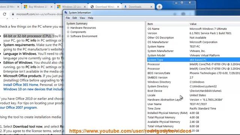Select the Total Physical Memory row

click(x=193, y=117)
